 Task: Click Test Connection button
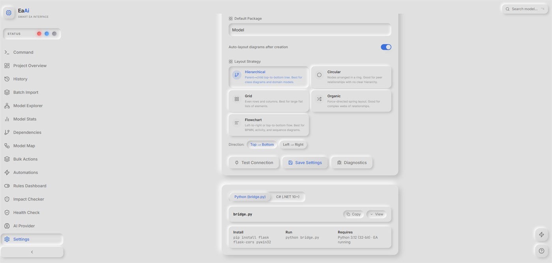(254, 162)
